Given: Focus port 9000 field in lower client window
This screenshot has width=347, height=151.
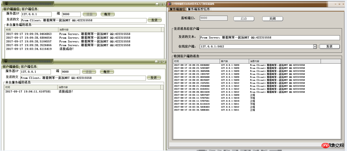Looking at the screenshot, I should pyautogui.click(x=71, y=72).
